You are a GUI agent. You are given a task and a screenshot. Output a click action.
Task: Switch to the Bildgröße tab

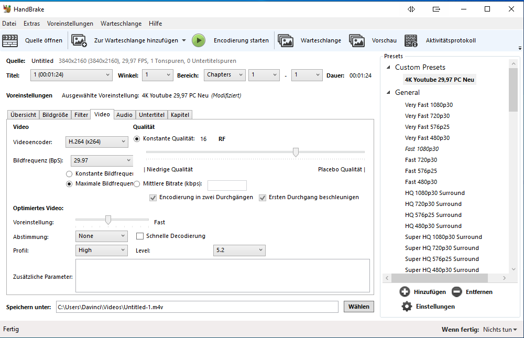pyautogui.click(x=55, y=115)
